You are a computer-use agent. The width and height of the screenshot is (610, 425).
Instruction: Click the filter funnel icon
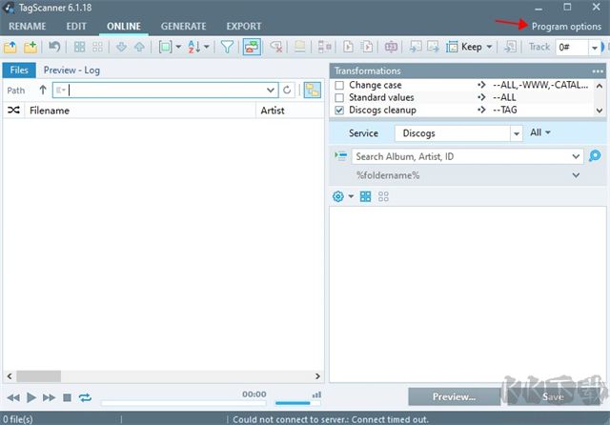[x=227, y=47]
